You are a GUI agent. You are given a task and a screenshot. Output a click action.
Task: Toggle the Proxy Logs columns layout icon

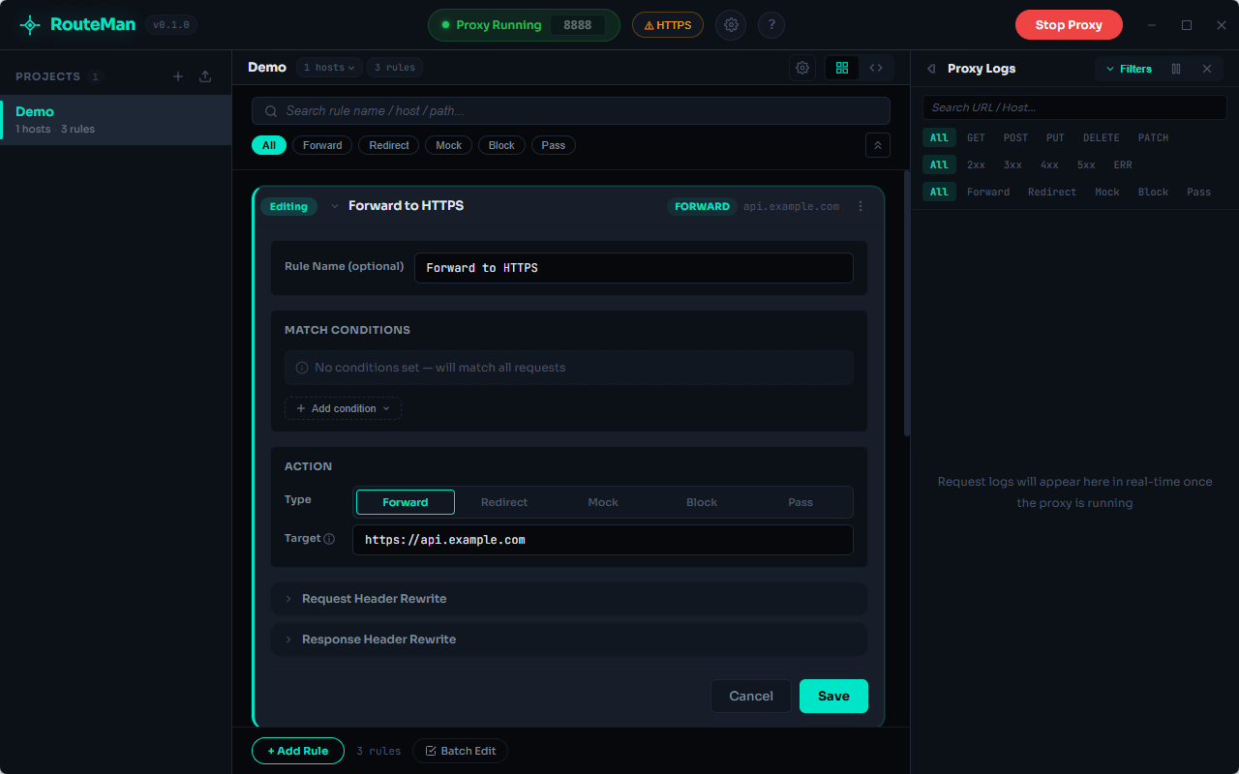[x=1176, y=69]
